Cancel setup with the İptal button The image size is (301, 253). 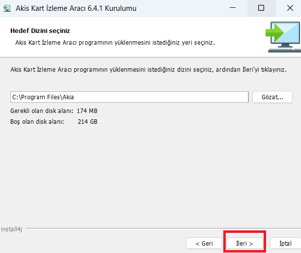[285, 243]
